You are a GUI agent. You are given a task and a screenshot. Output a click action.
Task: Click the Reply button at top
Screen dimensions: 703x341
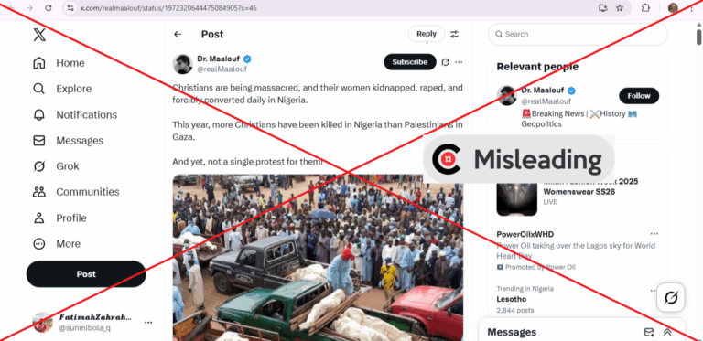[427, 34]
